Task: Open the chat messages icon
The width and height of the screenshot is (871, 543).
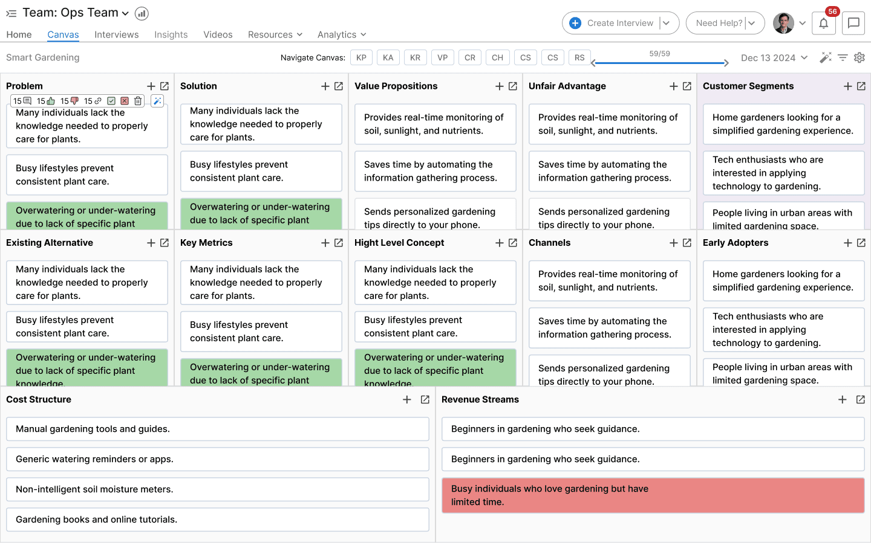Action: pyautogui.click(x=853, y=24)
